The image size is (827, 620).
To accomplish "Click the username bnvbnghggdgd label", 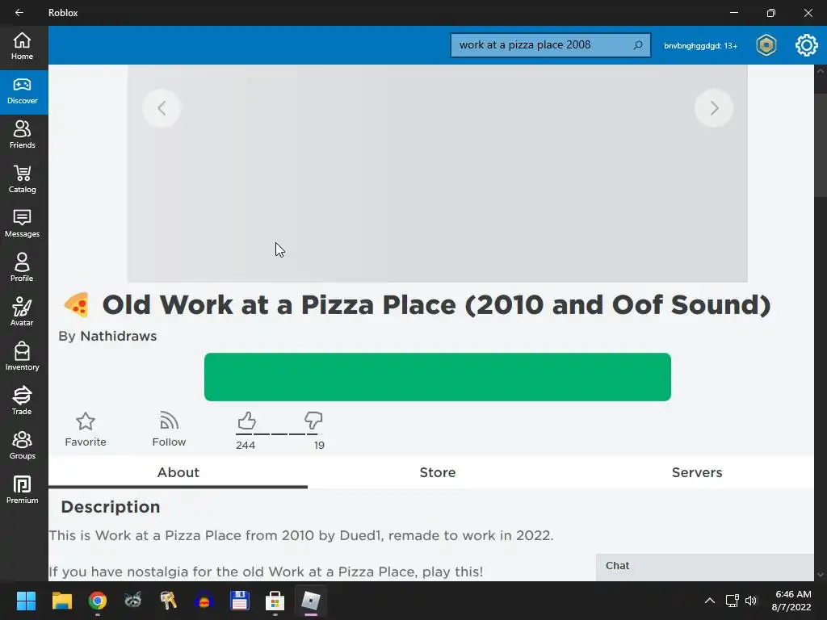I will click(700, 46).
